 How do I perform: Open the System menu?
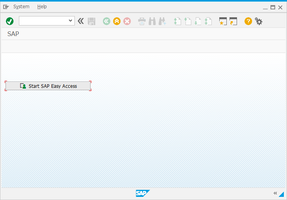tap(21, 7)
